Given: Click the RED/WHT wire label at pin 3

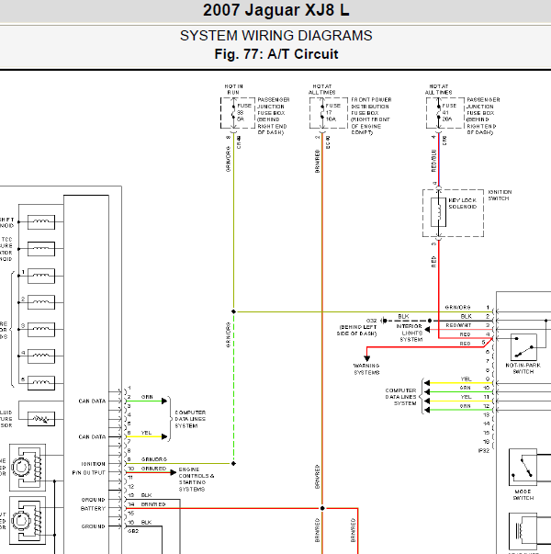Looking at the screenshot, I should pos(458,325).
